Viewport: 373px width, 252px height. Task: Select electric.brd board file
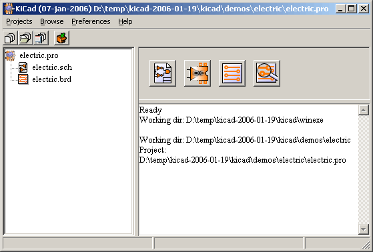(52, 79)
